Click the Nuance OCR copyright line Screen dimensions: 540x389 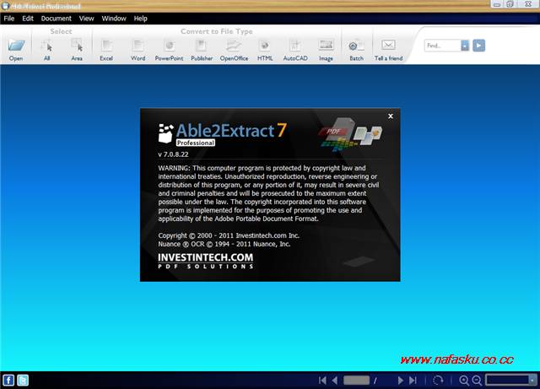pos(224,244)
